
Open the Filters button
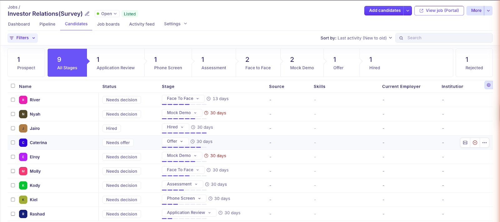(22, 38)
